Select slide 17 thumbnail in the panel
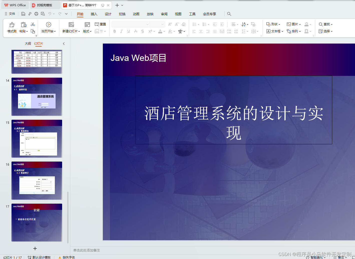 (x=37, y=222)
